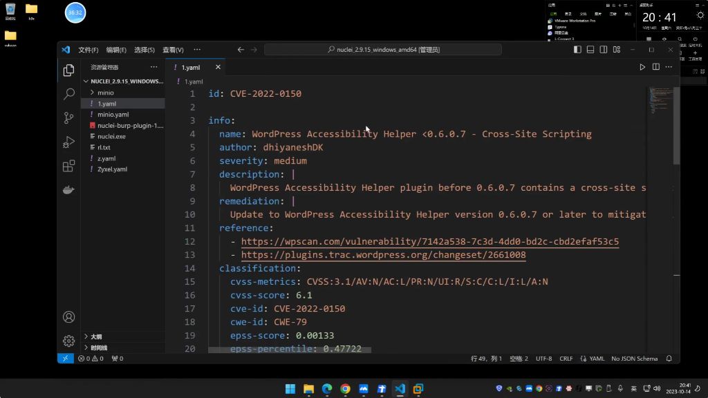
Task: Open Microsoft Edge from the taskbar
Action: (327, 388)
